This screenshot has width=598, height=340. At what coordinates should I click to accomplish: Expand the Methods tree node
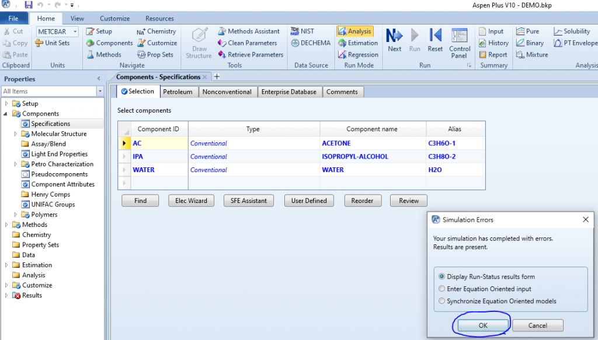[x=6, y=225]
